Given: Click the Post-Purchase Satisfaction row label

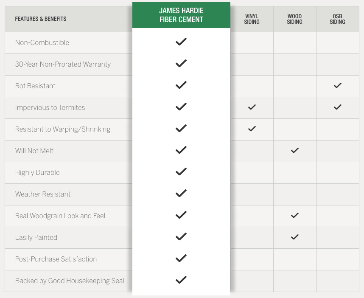Looking at the screenshot, I should (56, 259).
